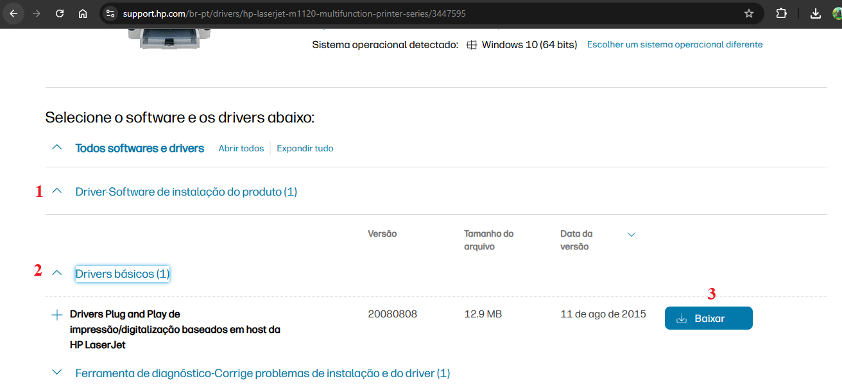Expand Ferramenta de diagnóstico section chevron

point(56,372)
